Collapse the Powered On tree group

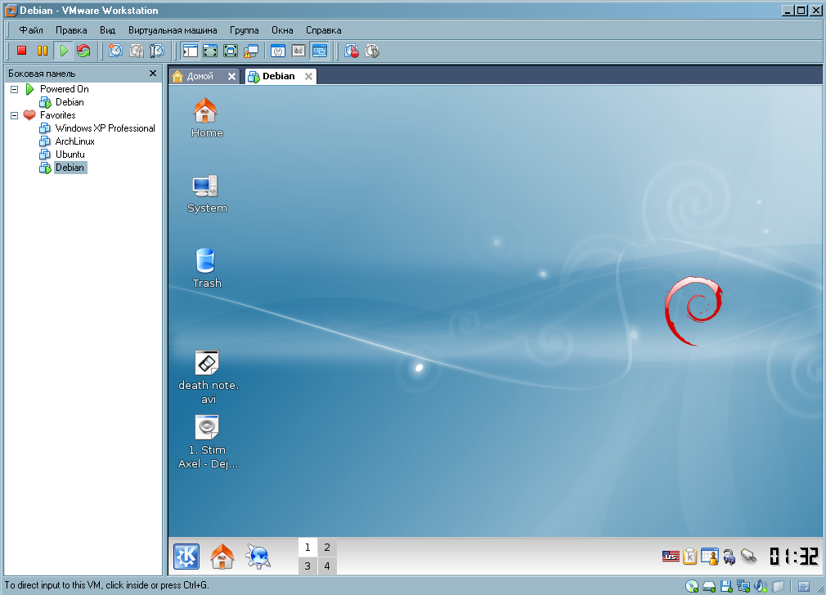click(x=14, y=89)
